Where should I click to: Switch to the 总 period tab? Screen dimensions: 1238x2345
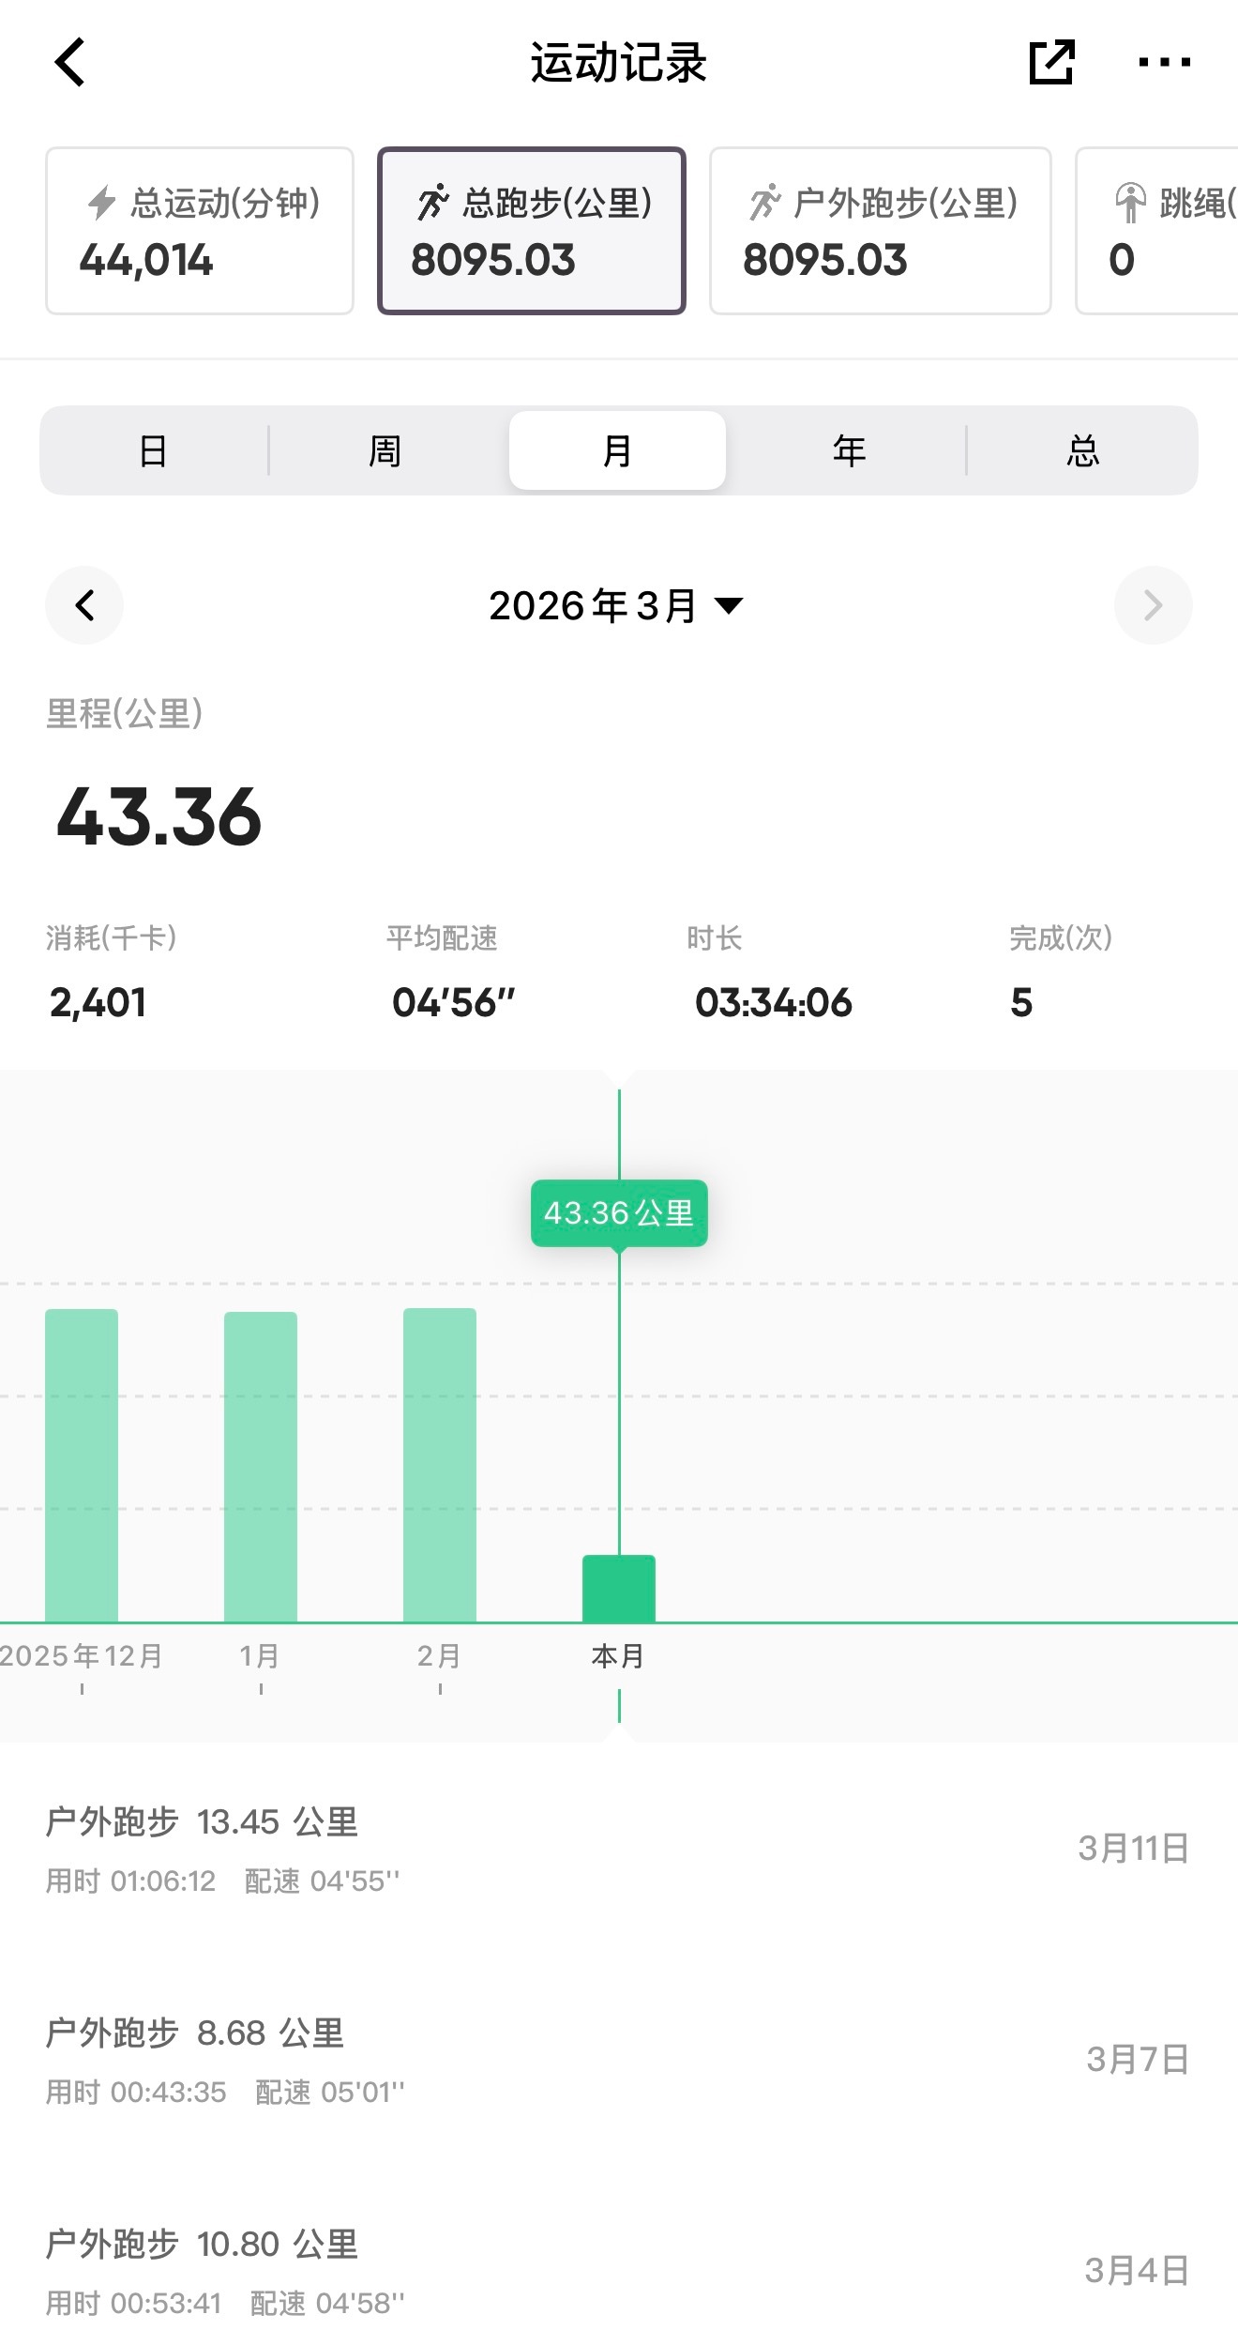coord(1082,451)
